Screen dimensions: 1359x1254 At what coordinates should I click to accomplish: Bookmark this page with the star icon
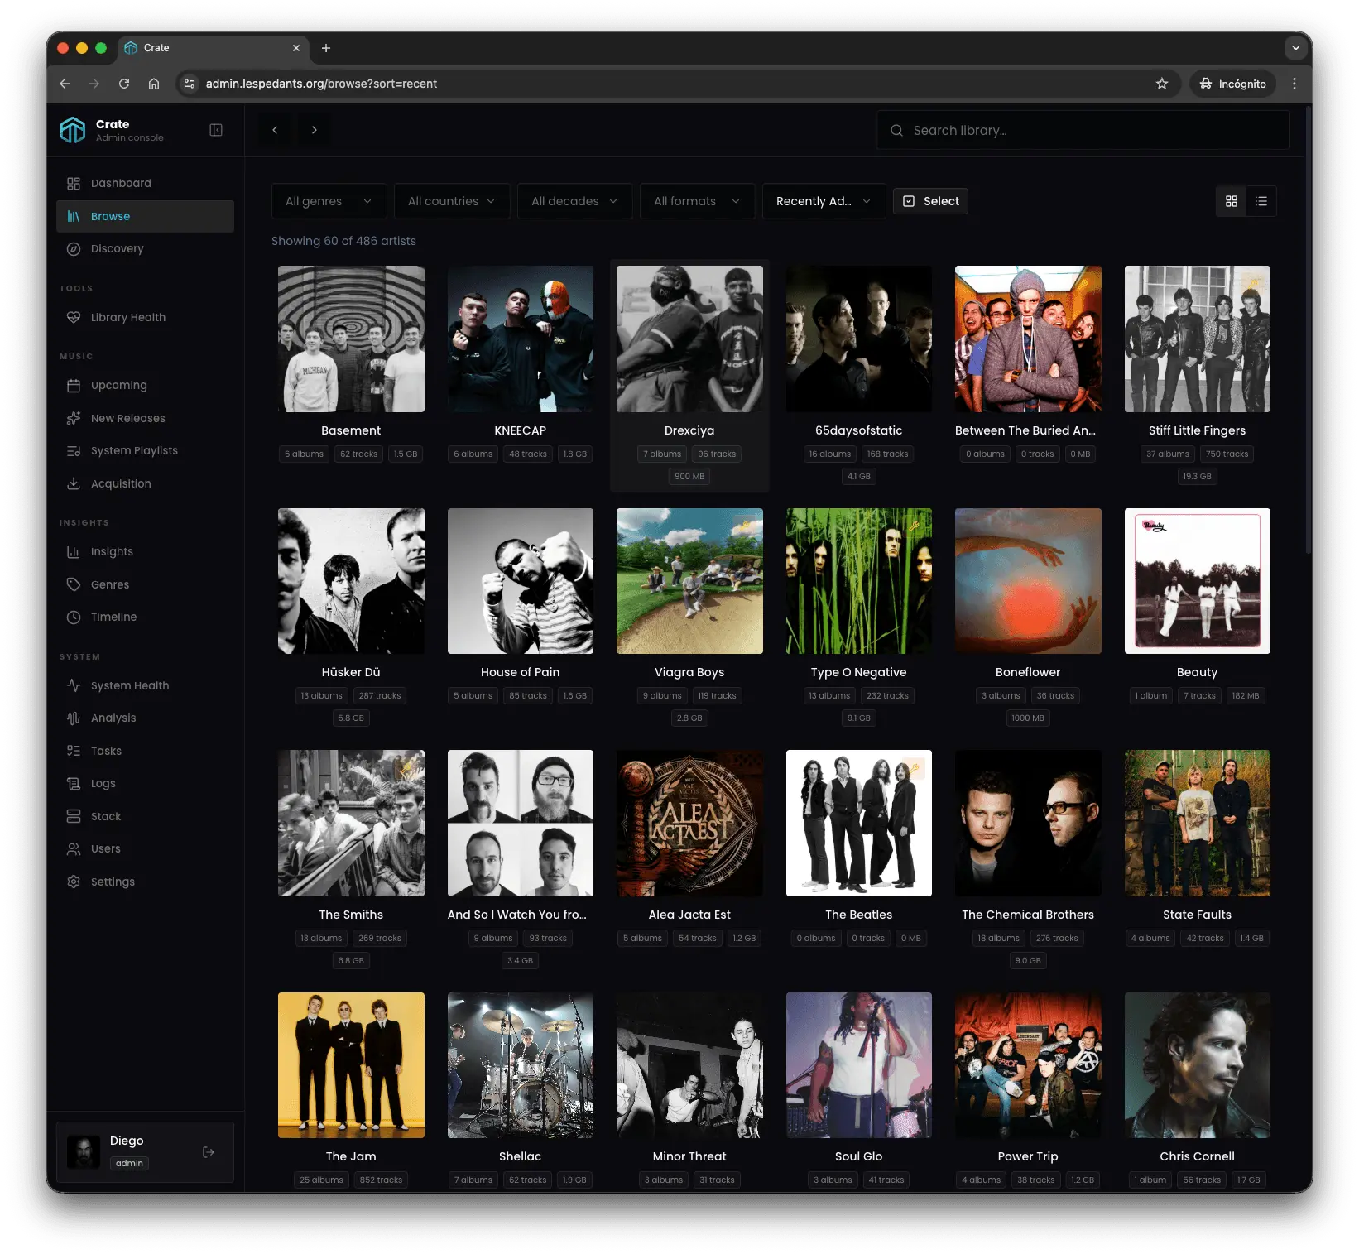(x=1162, y=84)
